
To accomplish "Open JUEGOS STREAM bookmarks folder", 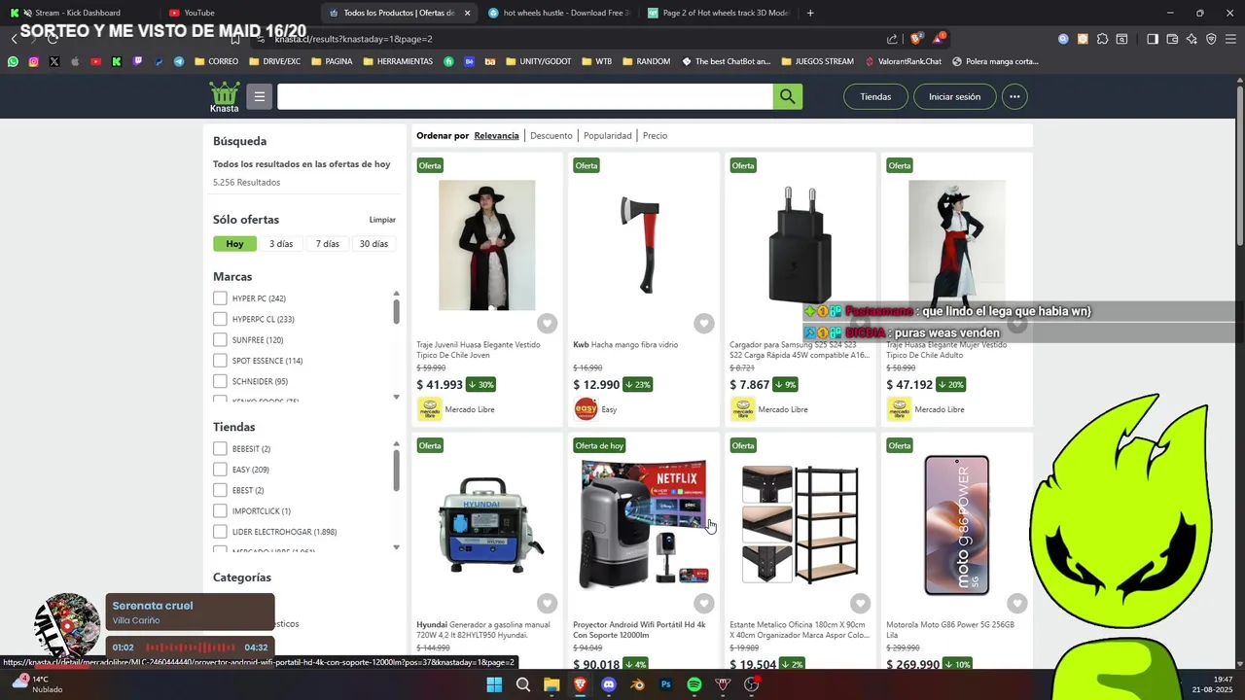I will pyautogui.click(x=816, y=61).
